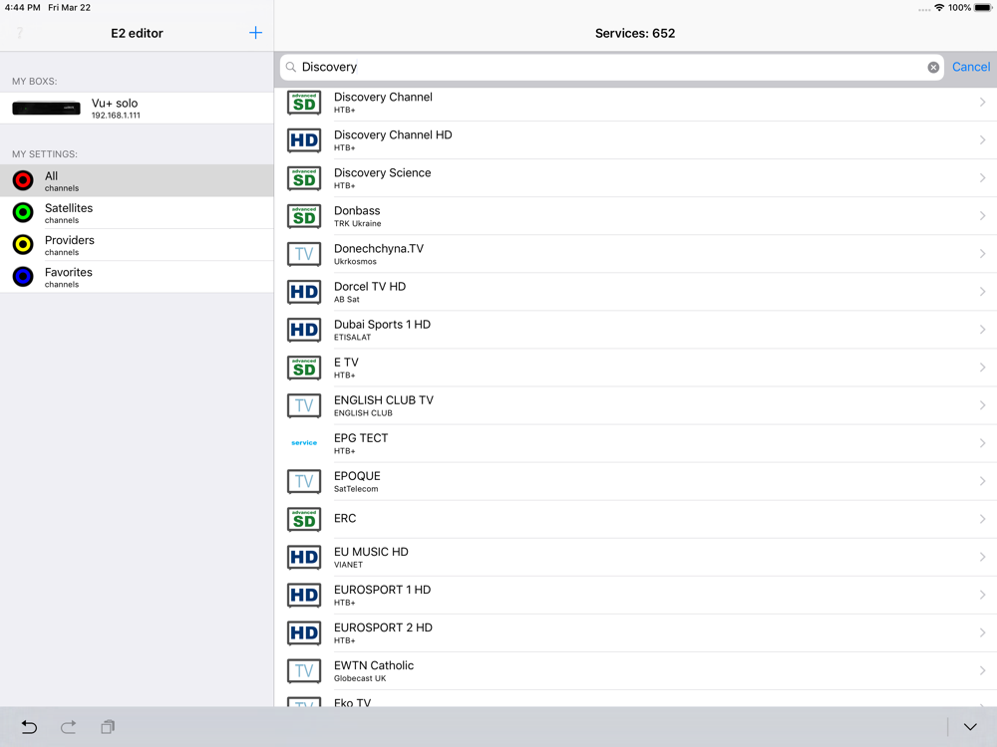
Task: Click HD icon for Dorcel TV HD
Action: coord(304,292)
